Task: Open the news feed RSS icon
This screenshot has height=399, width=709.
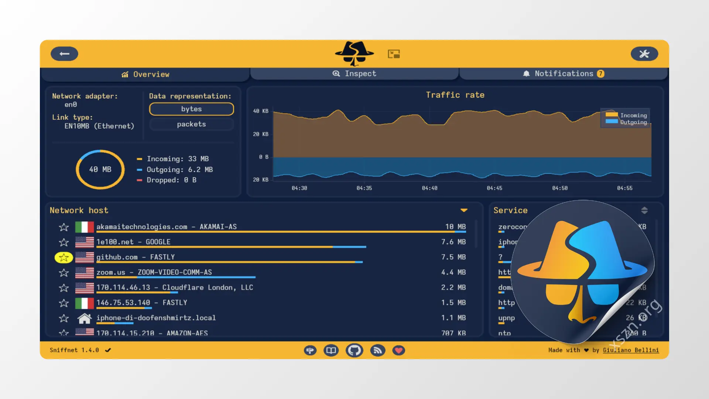Action: coord(377,350)
